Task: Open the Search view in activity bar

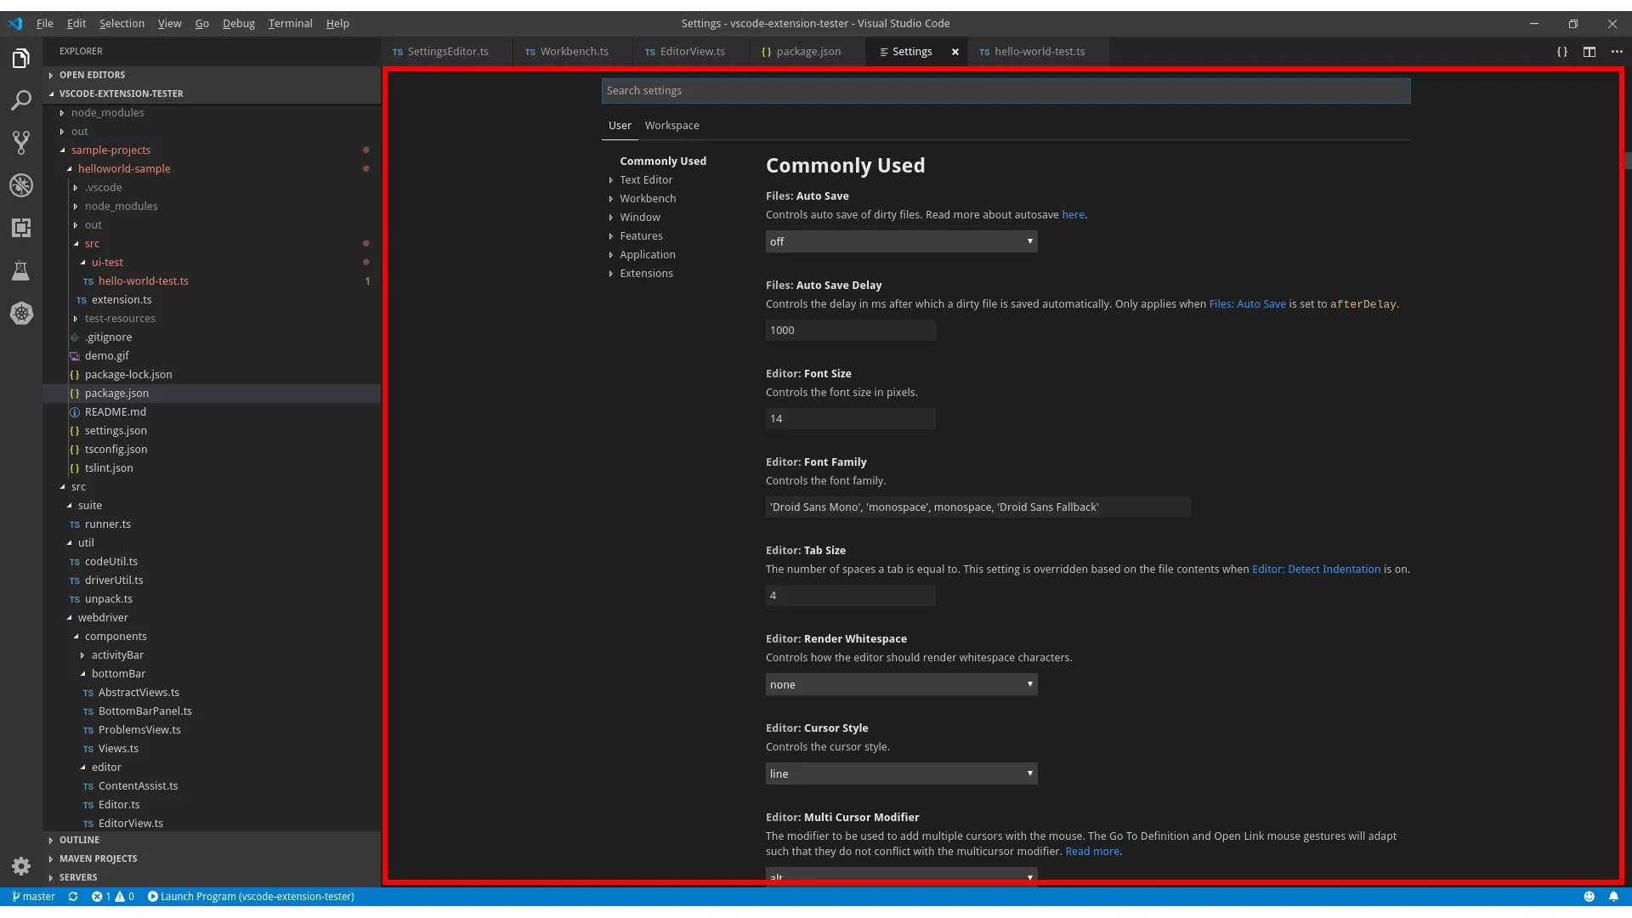Action: pyautogui.click(x=21, y=100)
